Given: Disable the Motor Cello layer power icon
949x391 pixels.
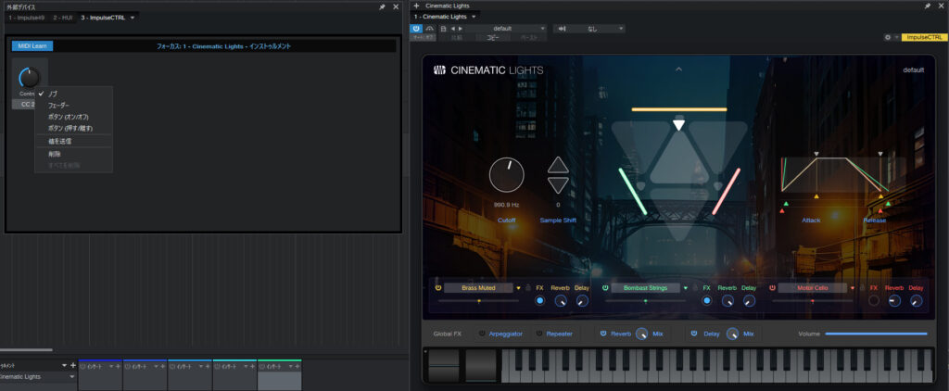Looking at the screenshot, I should pos(771,288).
